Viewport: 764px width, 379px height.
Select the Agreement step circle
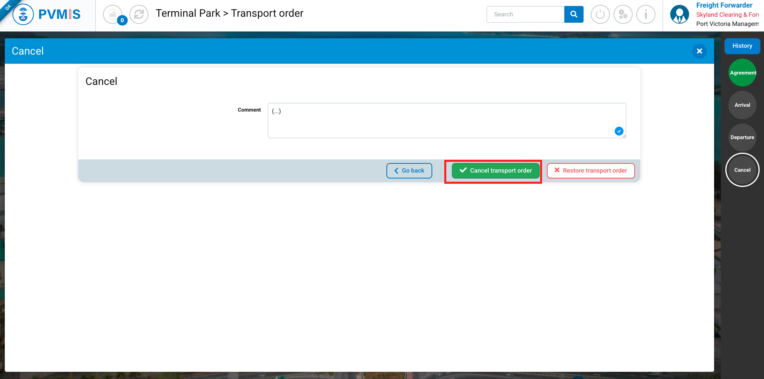pyautogui.click(x=742, y=73)
